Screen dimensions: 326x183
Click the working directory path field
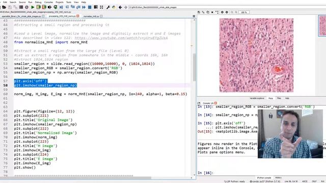227,7
